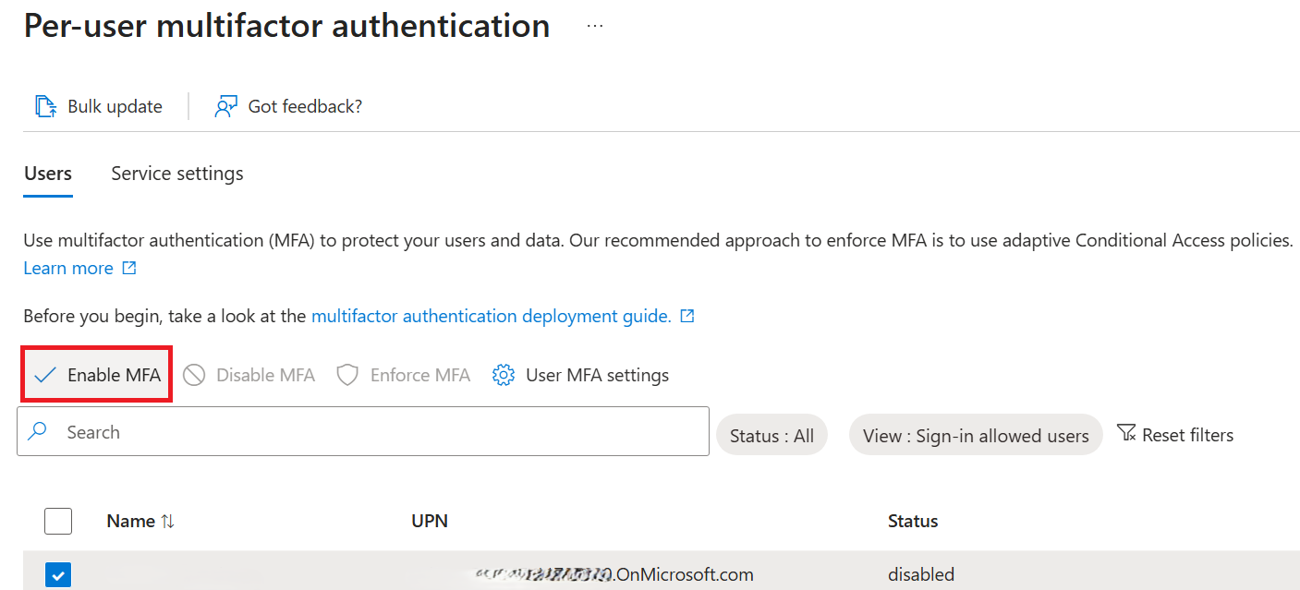This screenshot has height=590, width=1300.
Task: Click the three-dot more options ellipsis
Action: tap(595, 26)
